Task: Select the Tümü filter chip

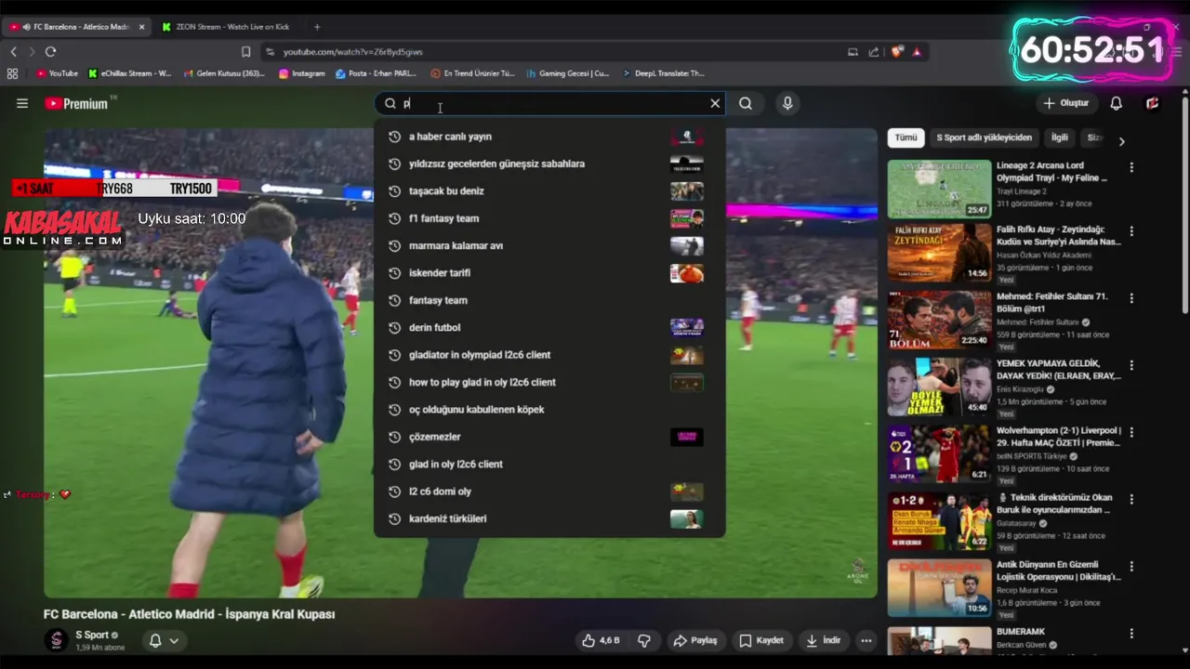Action: tap(906, 138)
